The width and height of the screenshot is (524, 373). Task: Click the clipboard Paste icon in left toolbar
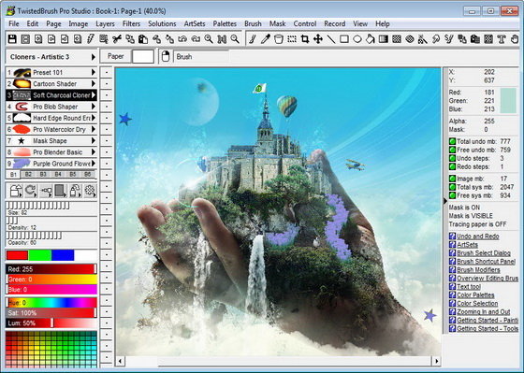pyautogui.click(x=143, y=39)
